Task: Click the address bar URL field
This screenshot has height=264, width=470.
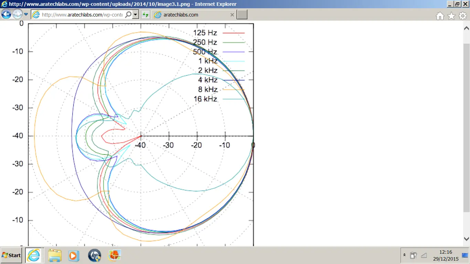Action: coord(82,15)
